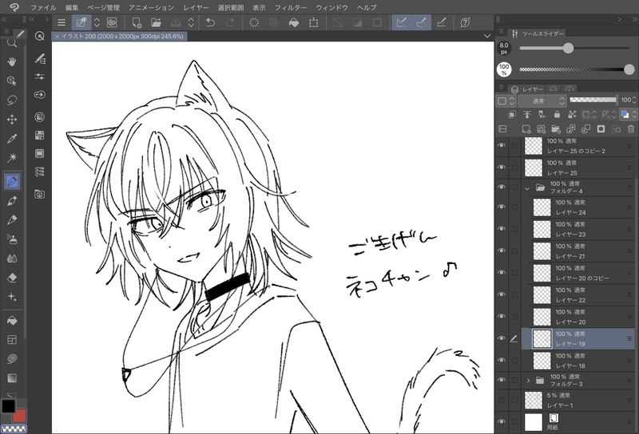Toggle visibility of レイヤー 23
The height and width of the screenshot is (434, 639).
(x=502, y=229)
